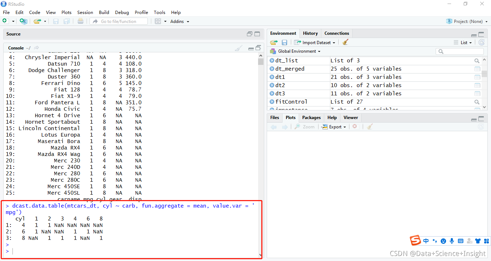Load a workspace with the open-folder icon

[274, 42]
